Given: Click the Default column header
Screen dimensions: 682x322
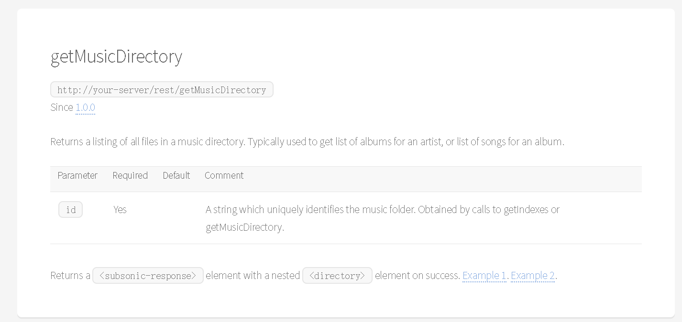Looking at the screenshot, I should [x=176, y=175].
